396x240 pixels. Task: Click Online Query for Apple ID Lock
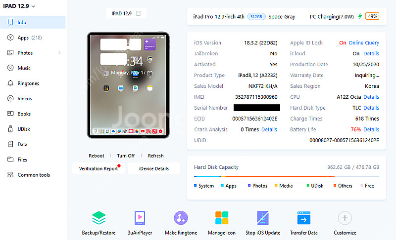click(x=364, y=42)
